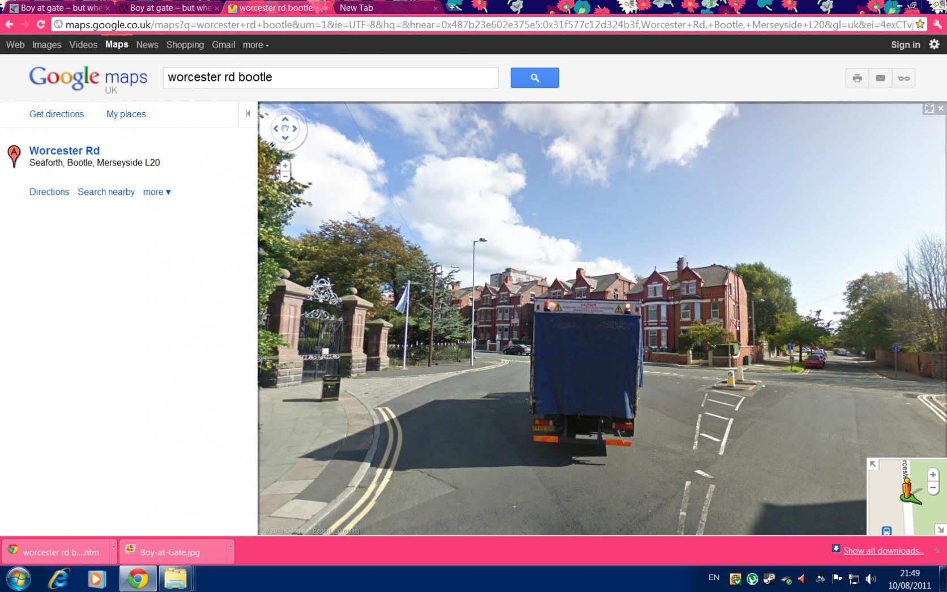The height and width of the screenshot is (592, 947).
Task: Click the Get directions link
Action: (57, 114)
